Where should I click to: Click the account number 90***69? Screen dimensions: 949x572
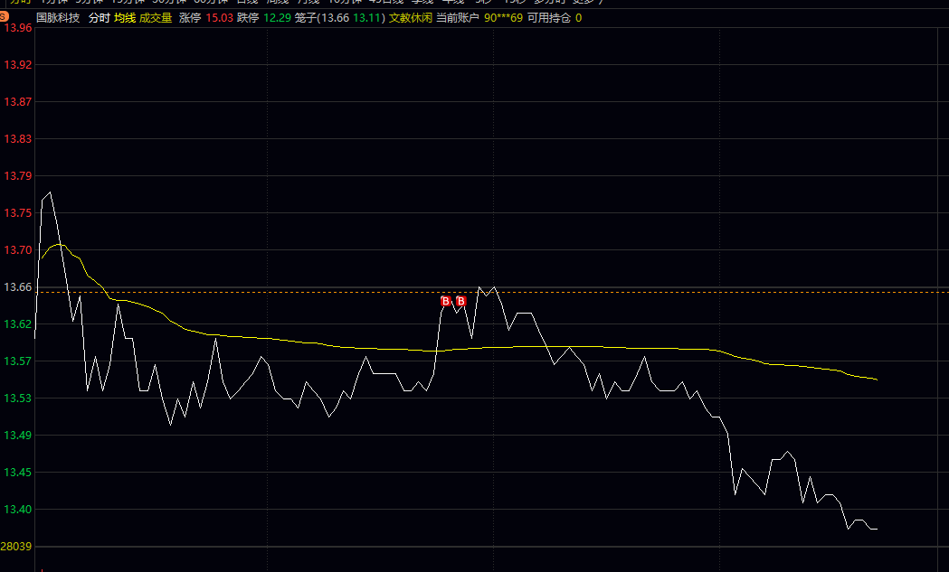click(x=503, y=17)
